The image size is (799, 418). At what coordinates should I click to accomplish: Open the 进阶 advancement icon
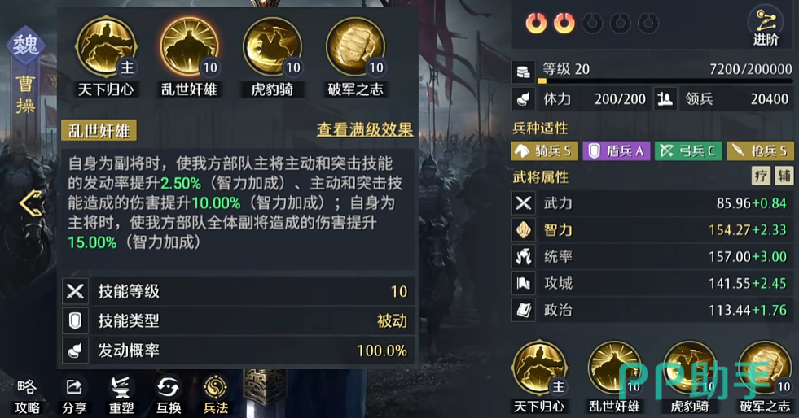(x=766, y=27)
